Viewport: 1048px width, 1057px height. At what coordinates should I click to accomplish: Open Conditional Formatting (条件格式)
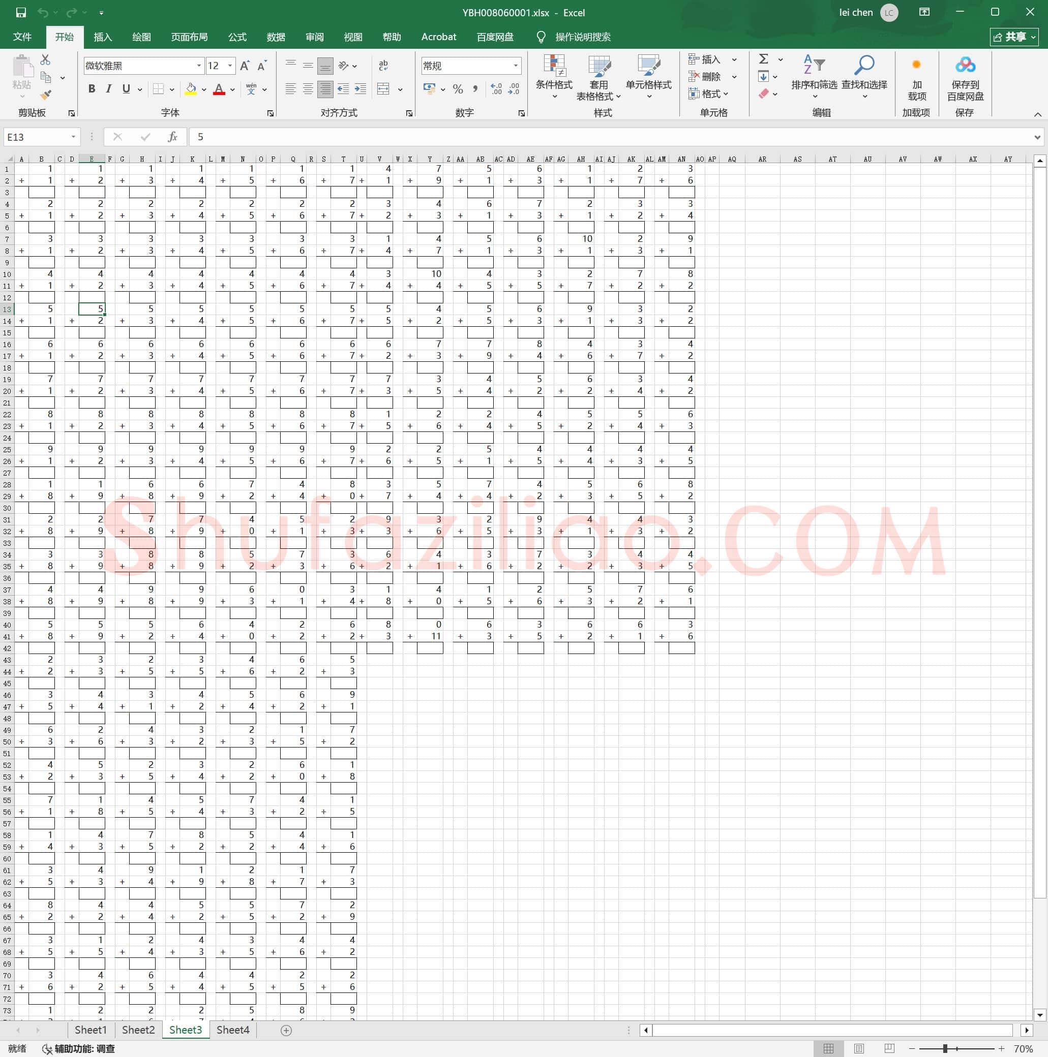pyautogui.click(x=554, y=77)
